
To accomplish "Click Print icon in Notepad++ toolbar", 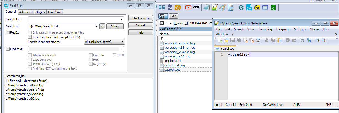I will (x=258, y=40).
